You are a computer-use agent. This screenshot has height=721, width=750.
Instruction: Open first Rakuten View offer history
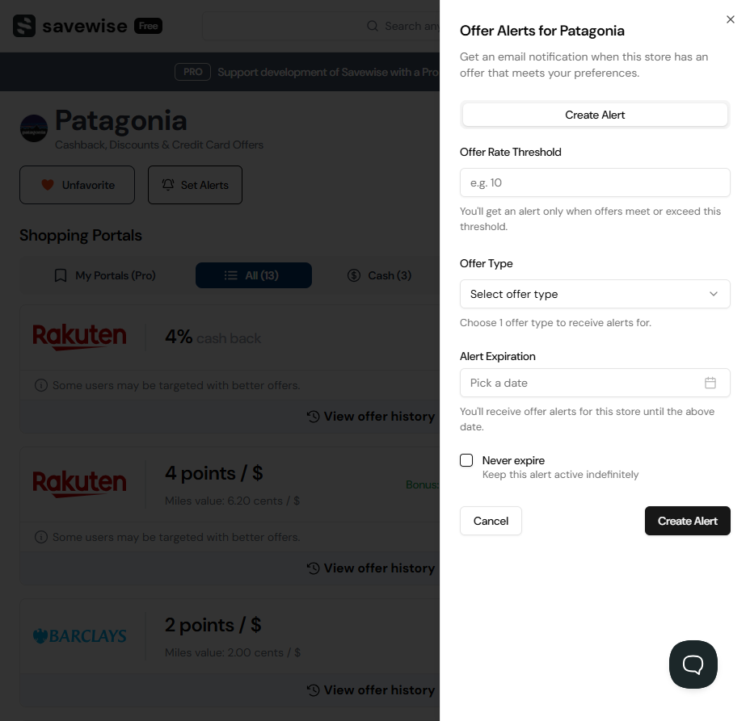tap(371, 416)
